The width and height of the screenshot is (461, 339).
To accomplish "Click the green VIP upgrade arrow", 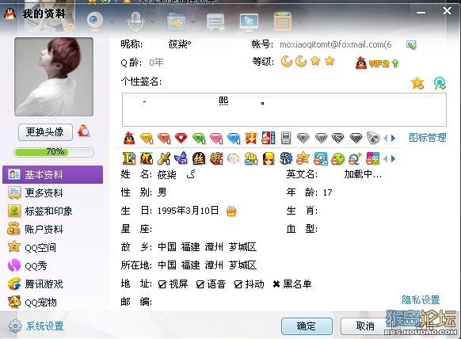I will pos(395,63).
